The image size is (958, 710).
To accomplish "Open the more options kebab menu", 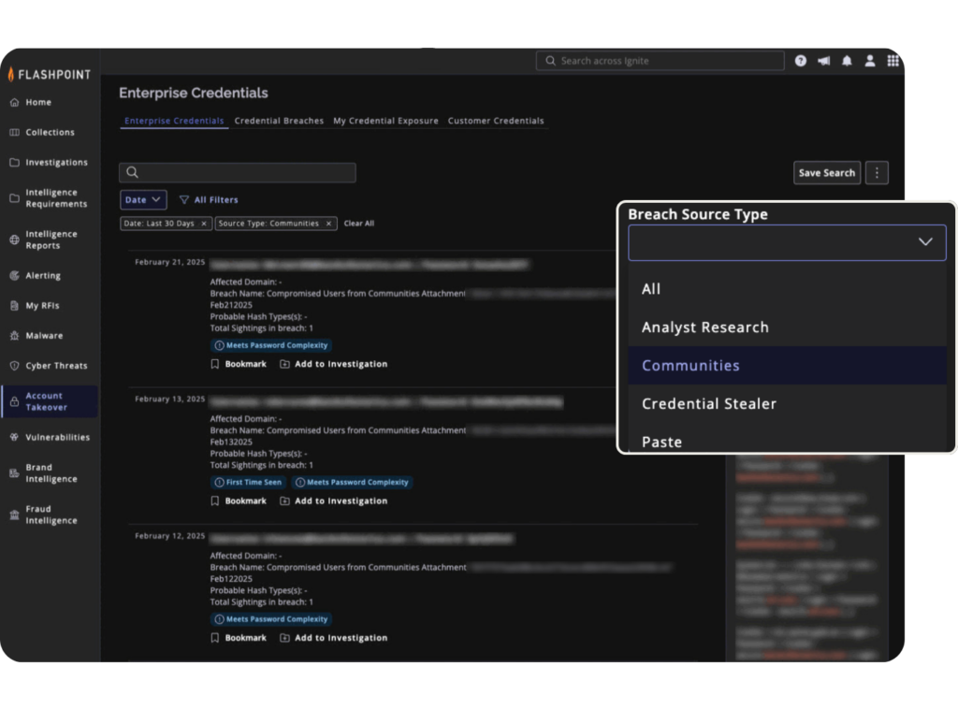I will [x=877, y=173].
